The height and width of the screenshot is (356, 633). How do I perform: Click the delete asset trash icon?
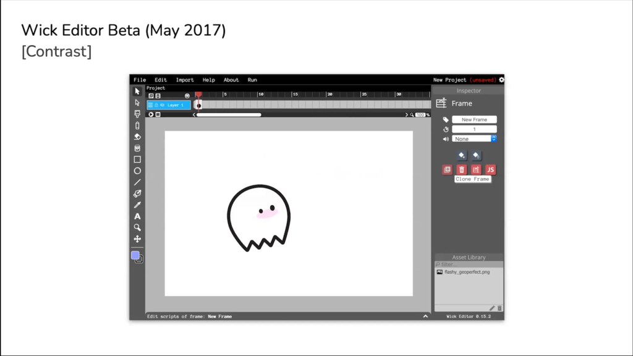pyautogui.click(x=499, y=308)
